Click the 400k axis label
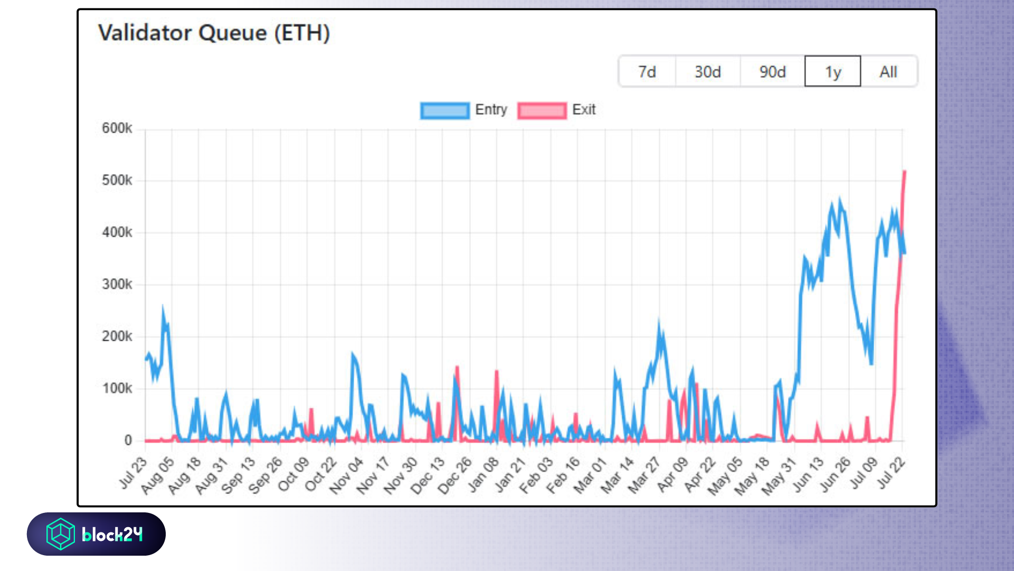The width and height of the screenshot is (1014, 571). click(x=117, y=232)
